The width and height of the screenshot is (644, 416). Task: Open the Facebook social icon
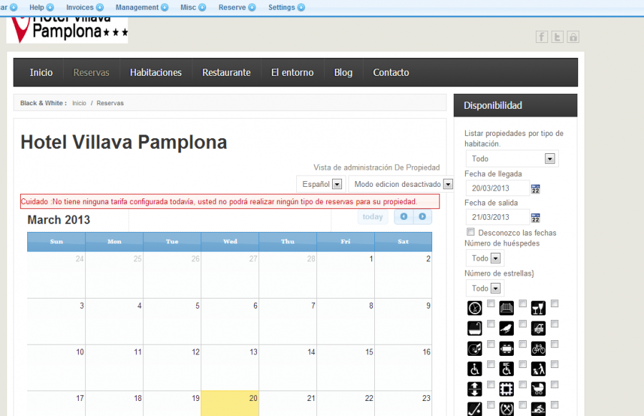542,37
